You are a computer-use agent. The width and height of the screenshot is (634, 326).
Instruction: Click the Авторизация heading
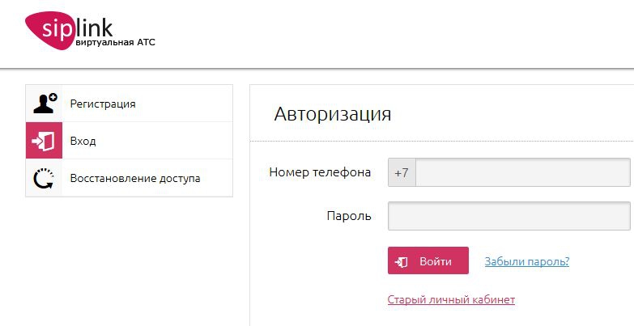click(x=332, y=113)
